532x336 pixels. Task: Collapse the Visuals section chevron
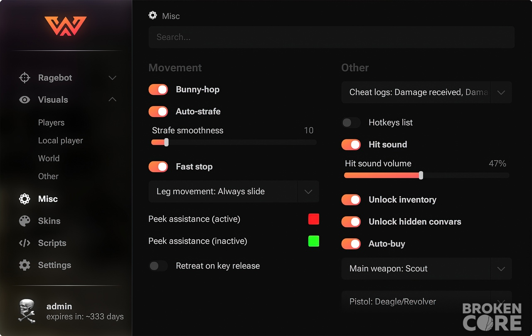click(x=112, y=99)
